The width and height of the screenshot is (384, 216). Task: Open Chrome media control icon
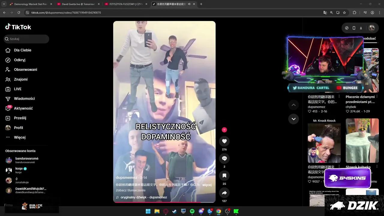point(365,13)
